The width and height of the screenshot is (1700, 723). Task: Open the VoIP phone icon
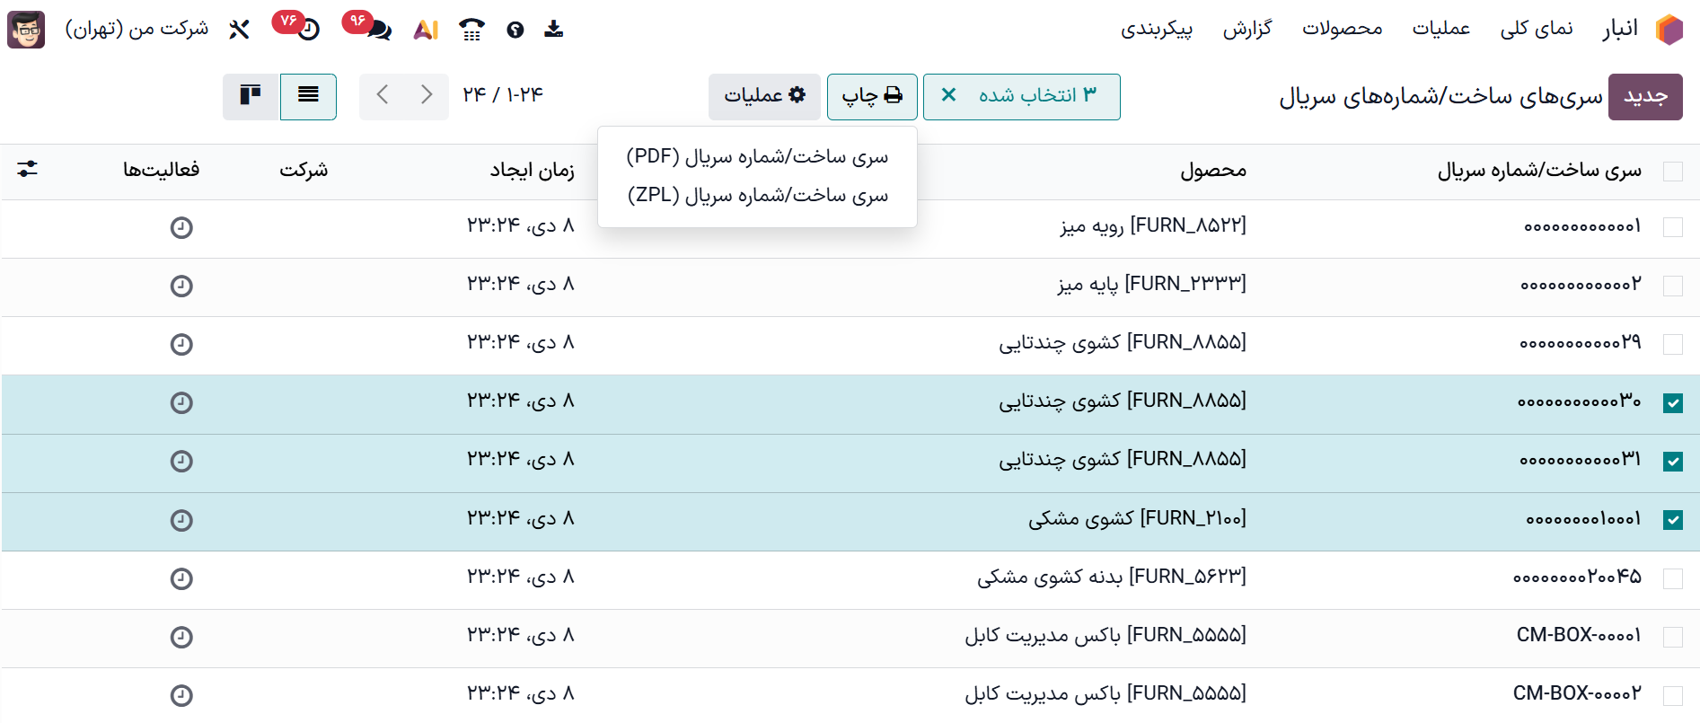(x=471, y=30)
